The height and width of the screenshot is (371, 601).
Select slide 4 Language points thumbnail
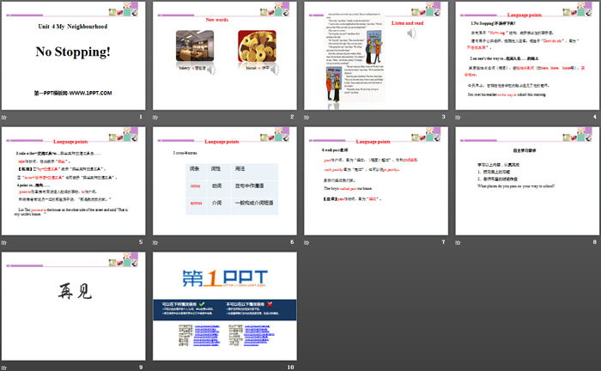tap(527, 56)
